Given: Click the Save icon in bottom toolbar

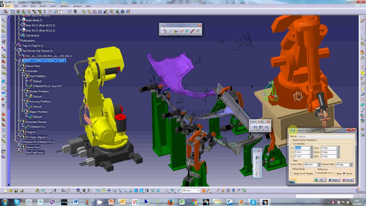Looking at the screenshot, I should click(x=16, y=191).
